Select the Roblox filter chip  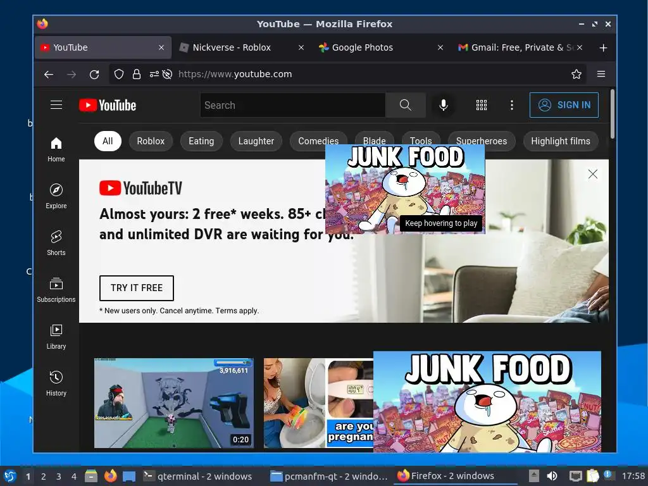151,141
